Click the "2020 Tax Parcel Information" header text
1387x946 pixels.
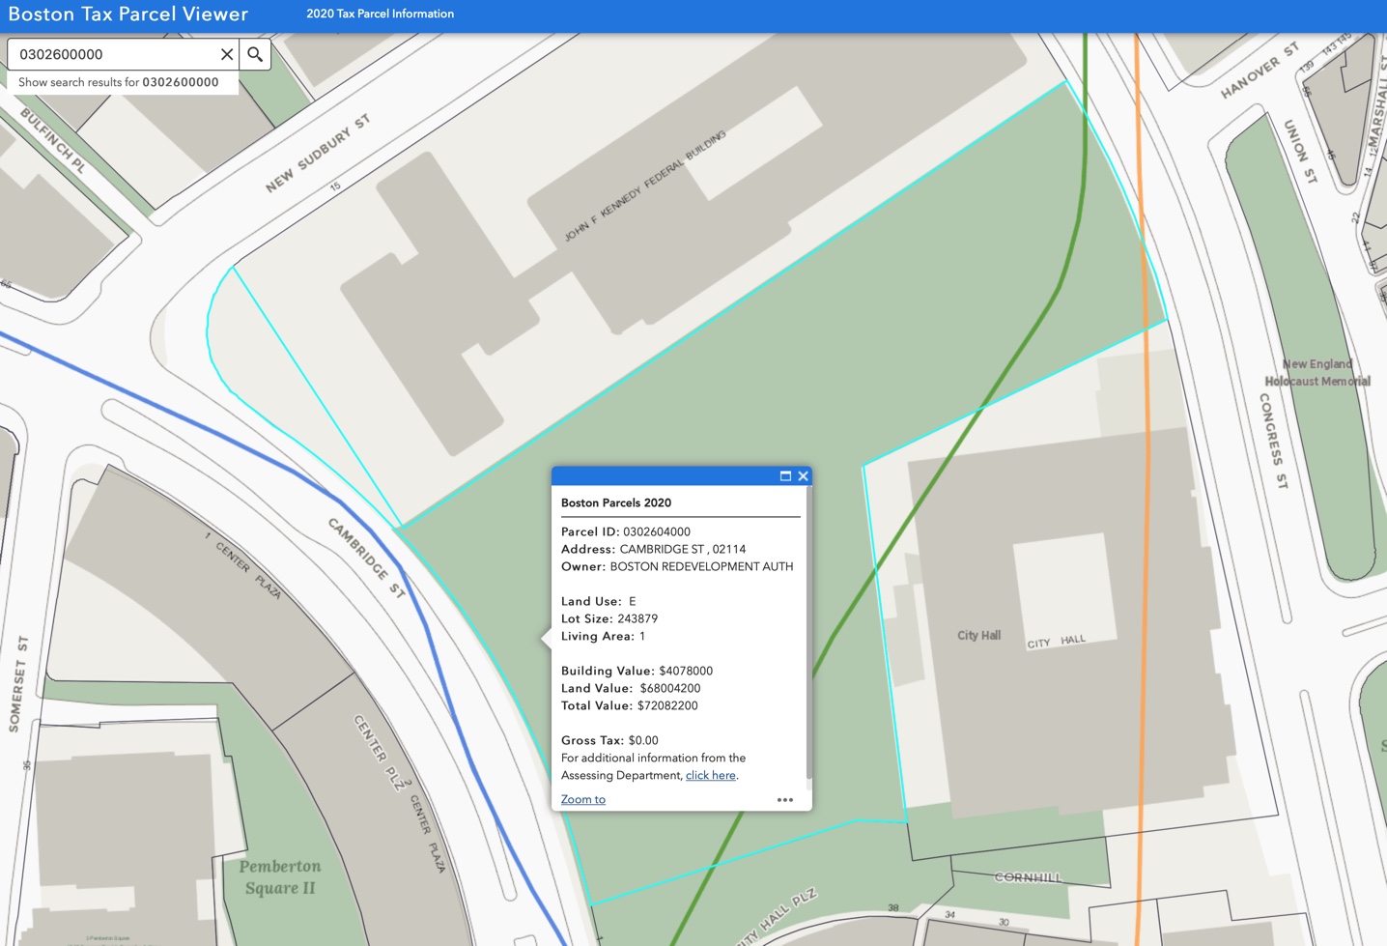380,14
